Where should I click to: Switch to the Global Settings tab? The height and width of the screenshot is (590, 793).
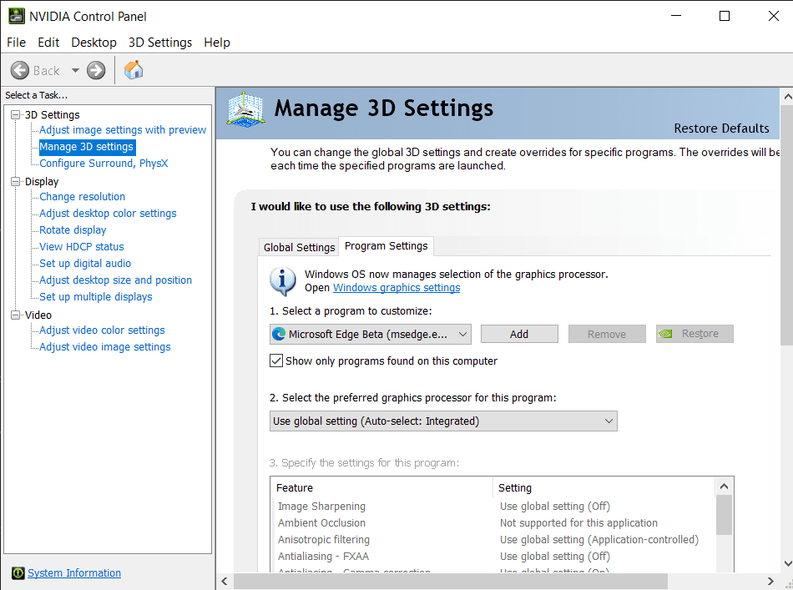point(299,247)
